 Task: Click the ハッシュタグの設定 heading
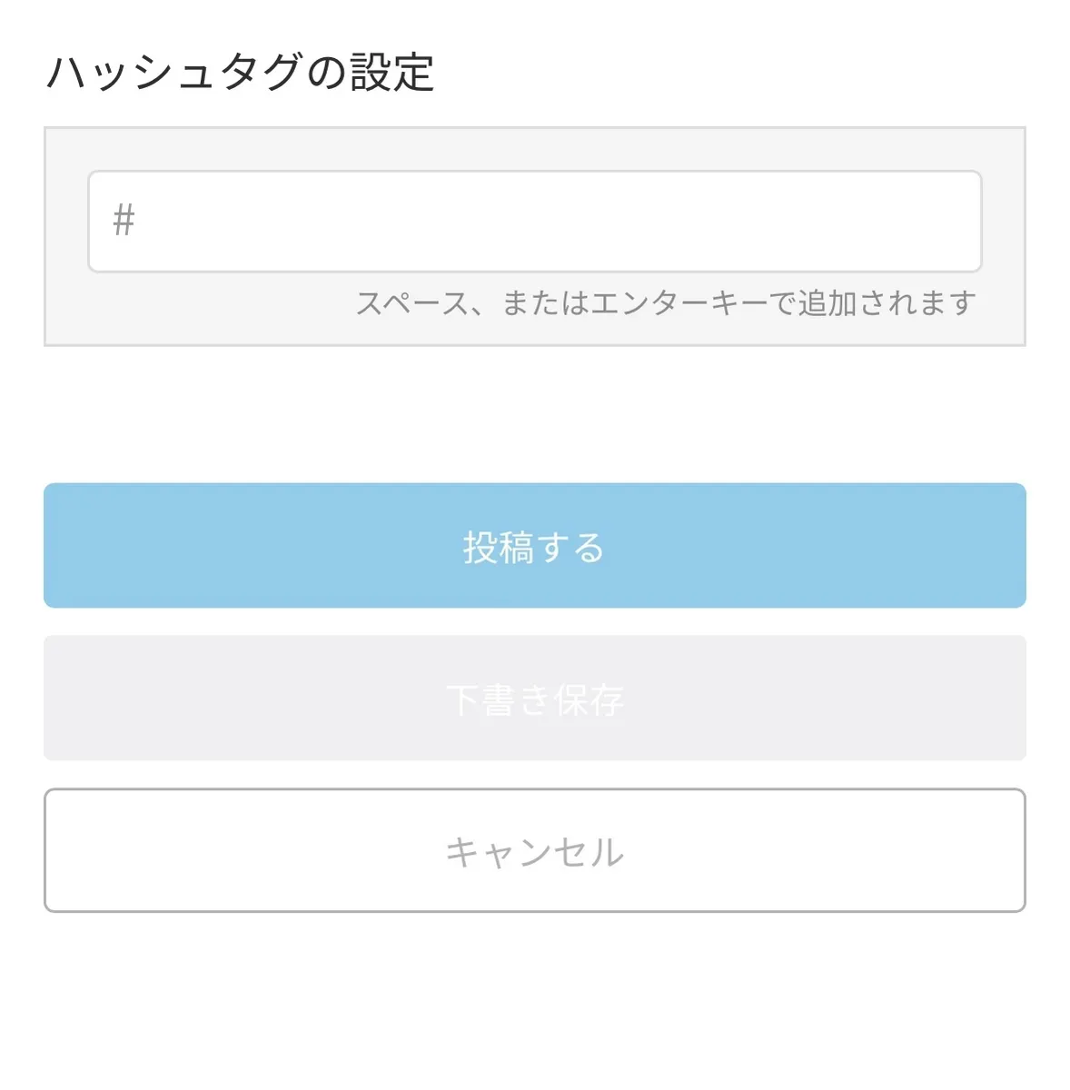point(241,73)
